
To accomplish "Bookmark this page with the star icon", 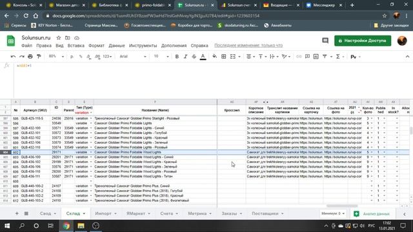I will click(385, 15).
